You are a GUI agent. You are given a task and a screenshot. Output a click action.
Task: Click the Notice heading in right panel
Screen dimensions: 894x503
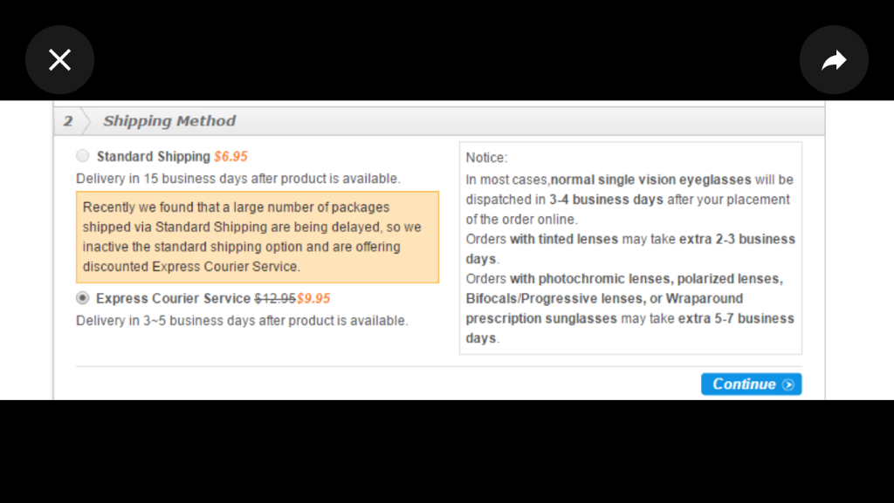tap(486, 158)
